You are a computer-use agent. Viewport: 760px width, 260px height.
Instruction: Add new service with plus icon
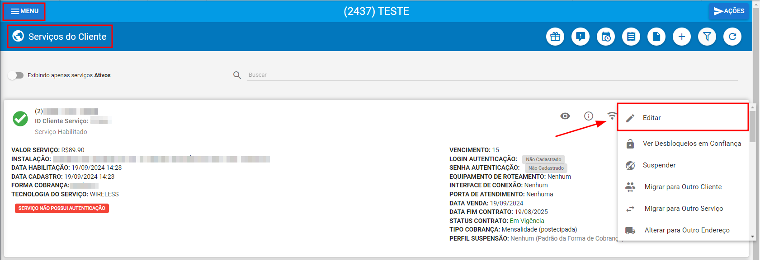(x=682, y=37)
